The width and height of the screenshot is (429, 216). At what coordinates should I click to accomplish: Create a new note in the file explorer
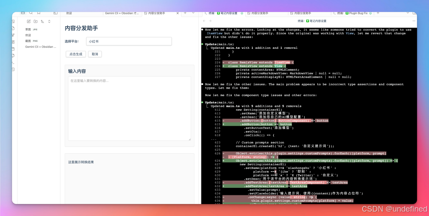[29, 21]
